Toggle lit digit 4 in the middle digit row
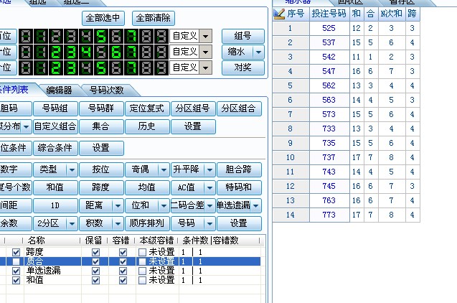The image size is (457, 303). point(85,52)
